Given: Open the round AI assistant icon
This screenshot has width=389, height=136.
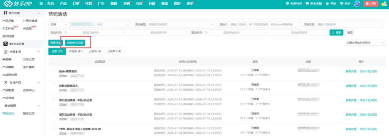Looking at the screenshot, I should [x=357, y=4].
